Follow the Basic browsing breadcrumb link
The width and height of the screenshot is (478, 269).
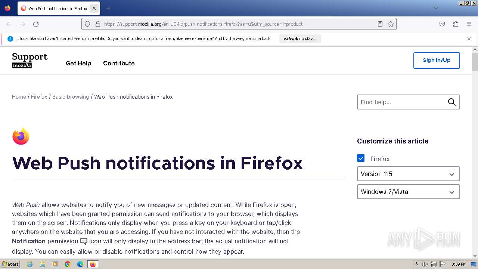click(71, 97)
